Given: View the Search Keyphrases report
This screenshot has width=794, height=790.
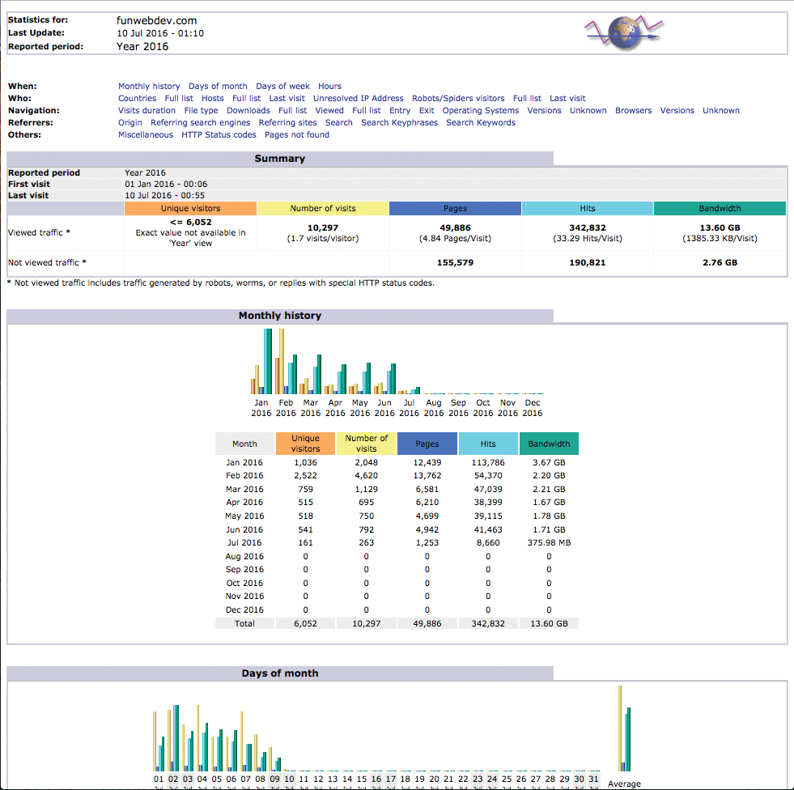Looking at the screenshot, I should pyautogui.click(x=399, y=123).
